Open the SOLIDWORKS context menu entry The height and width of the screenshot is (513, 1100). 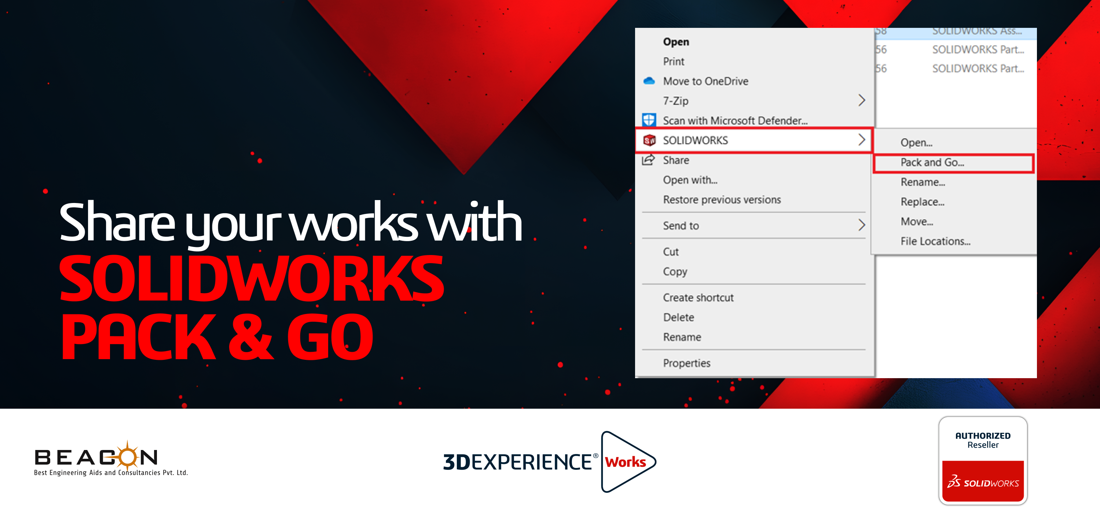click(754, 140)
